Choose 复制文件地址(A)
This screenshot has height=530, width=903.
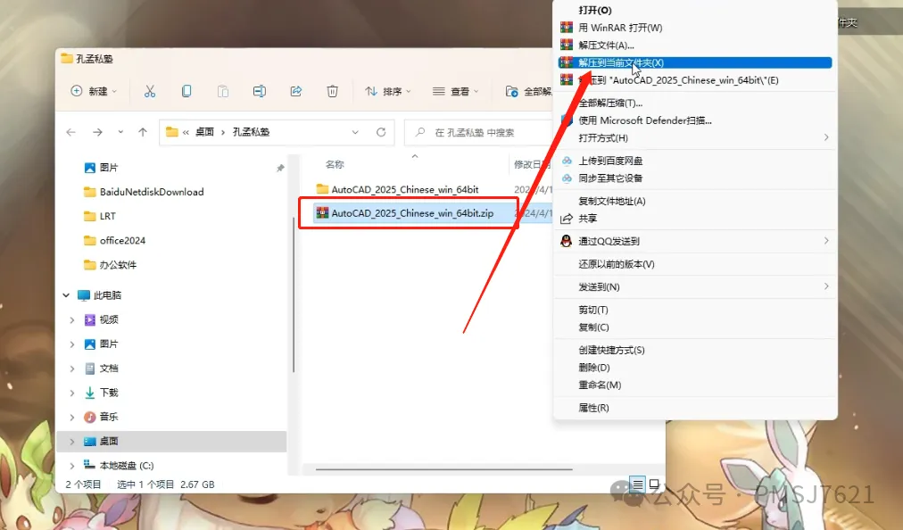click(695, 201)
